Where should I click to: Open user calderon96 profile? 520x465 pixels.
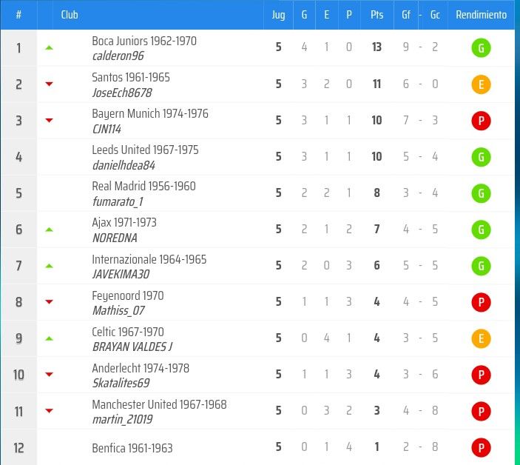coord(118,56)
